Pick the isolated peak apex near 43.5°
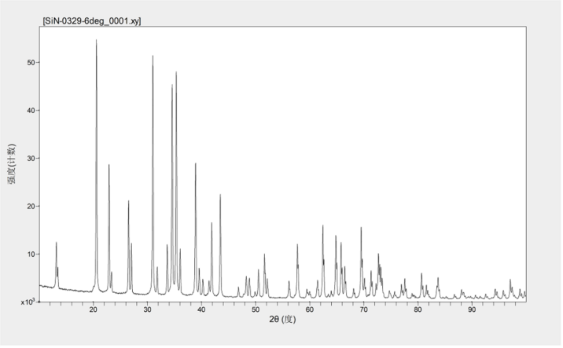This screenshot has height=348, width=563. coord(220,195)
